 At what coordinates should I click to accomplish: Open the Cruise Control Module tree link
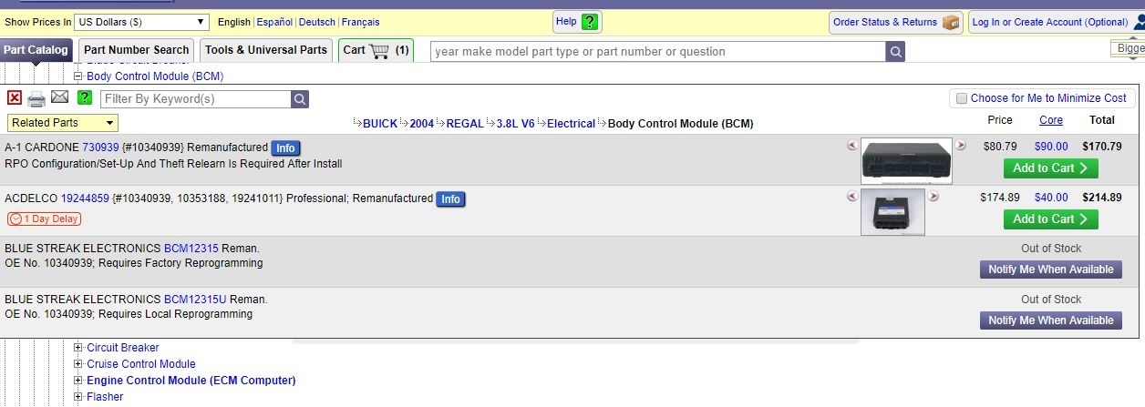click(x=141, y=364)
